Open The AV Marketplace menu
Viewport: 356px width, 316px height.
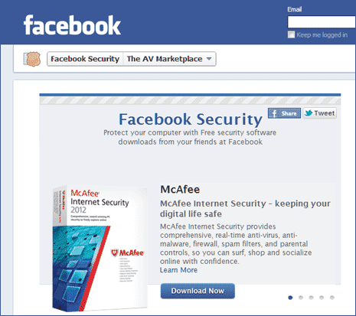click(x=169, y=59)
